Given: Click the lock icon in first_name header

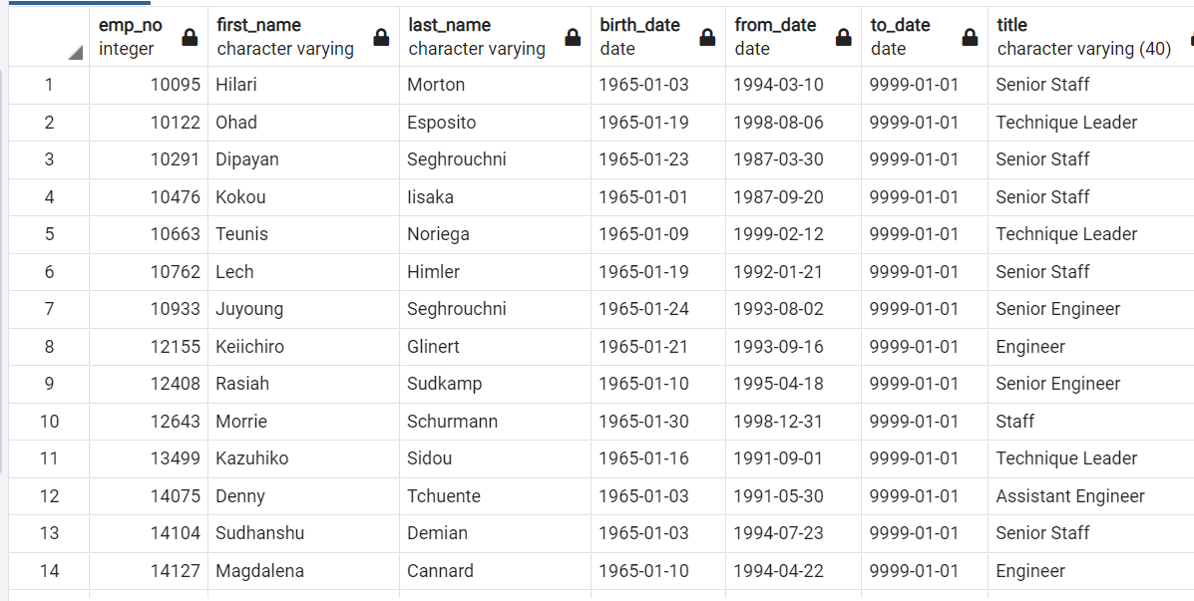Looking at the screenshot, I should point(381,38).
